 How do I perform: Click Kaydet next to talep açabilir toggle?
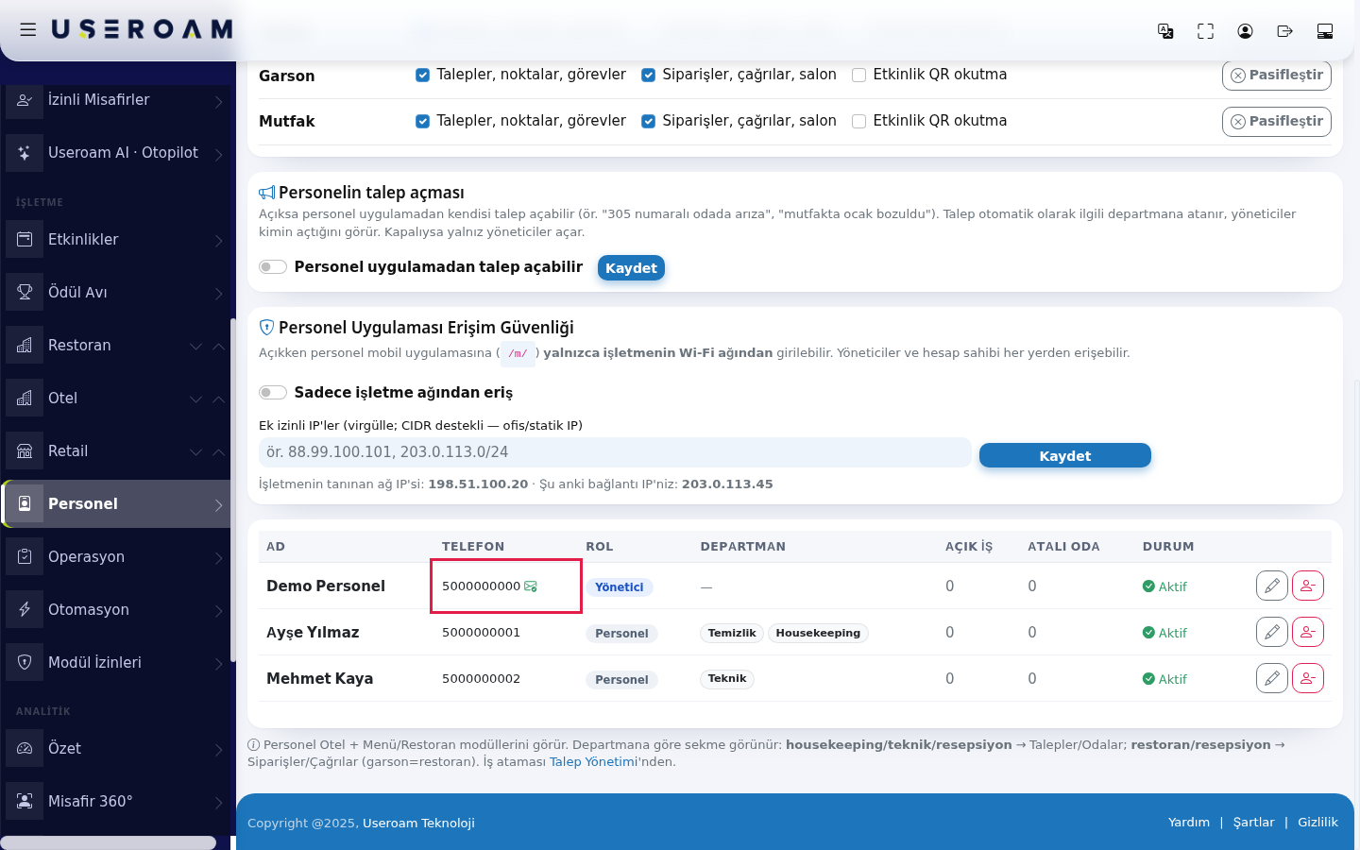point(631,268)
